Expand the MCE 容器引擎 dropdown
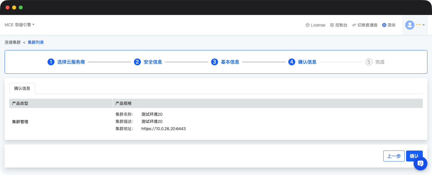Viewport: 432px width, 175px height. click(x=20, y=25)
